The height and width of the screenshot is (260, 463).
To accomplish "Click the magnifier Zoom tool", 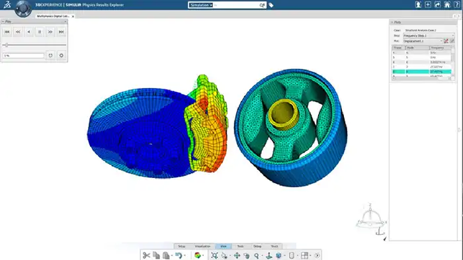I will (257, 255).
